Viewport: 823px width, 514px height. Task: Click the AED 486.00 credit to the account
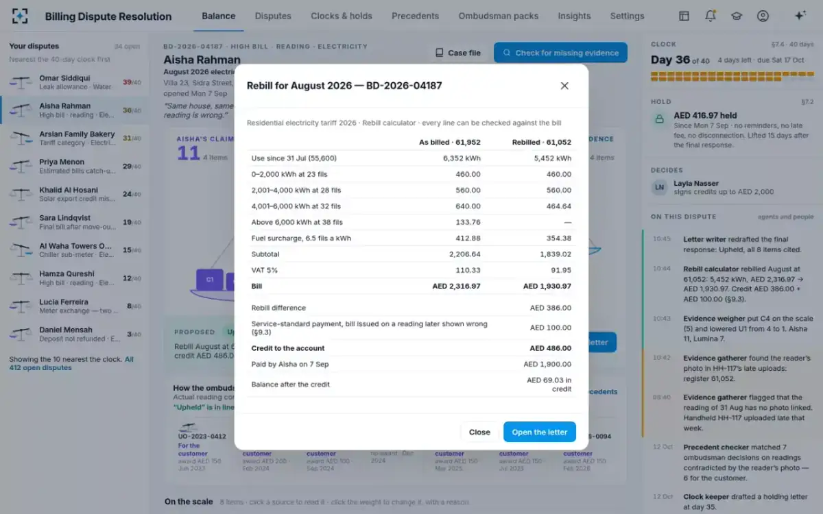click(551, 348)
